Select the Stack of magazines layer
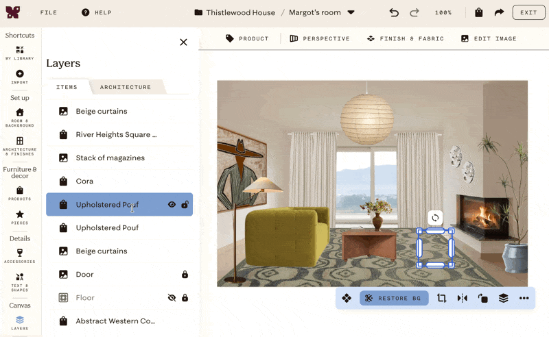Screen dimensions: 549x337 point(119,158)
